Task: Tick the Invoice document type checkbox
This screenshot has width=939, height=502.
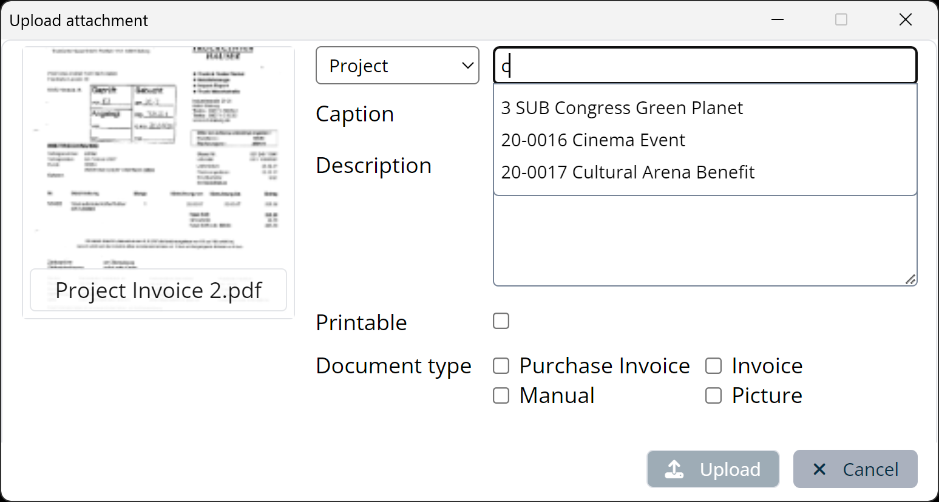Action: coord(713,366)
